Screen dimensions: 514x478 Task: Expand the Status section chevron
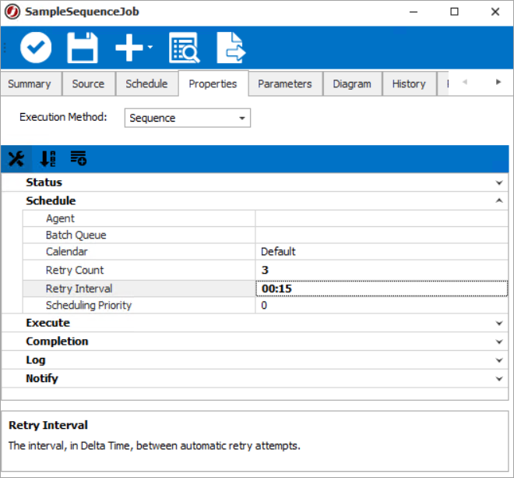[x=499, y=182]
